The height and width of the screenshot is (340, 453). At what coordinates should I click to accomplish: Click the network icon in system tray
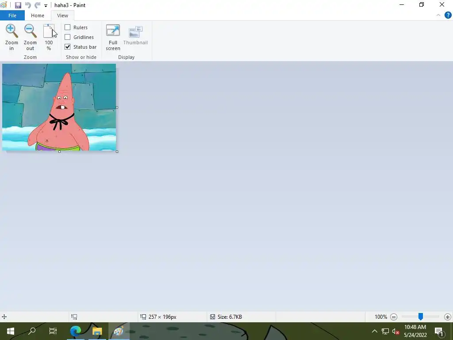(x=385, y=331)
